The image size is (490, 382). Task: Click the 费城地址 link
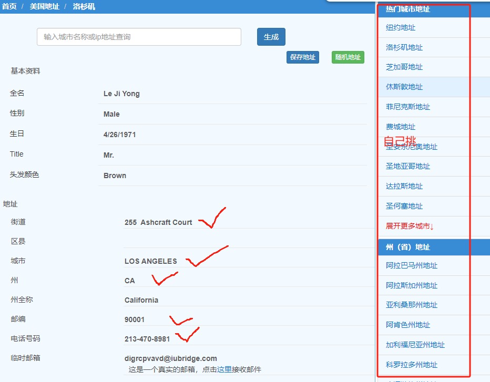pyautogui.click(x=401, y=127)
